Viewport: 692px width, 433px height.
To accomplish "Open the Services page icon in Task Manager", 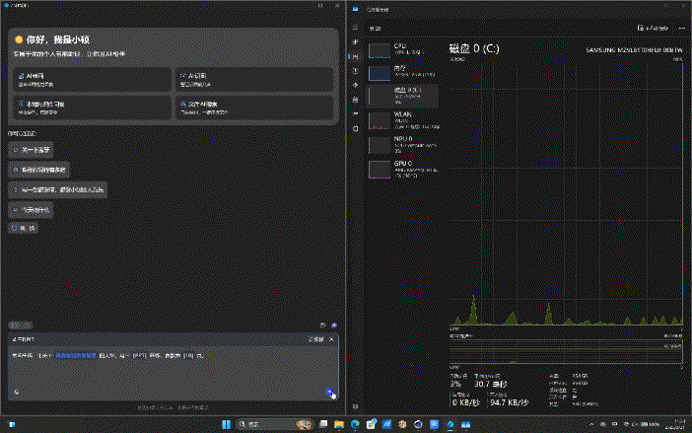I will coord(354,127).
